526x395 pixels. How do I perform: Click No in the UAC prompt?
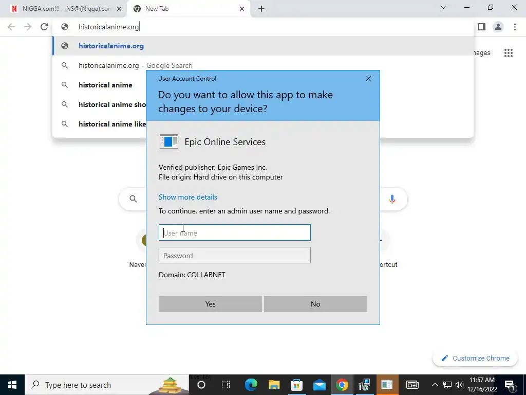(x=316, y=304)
